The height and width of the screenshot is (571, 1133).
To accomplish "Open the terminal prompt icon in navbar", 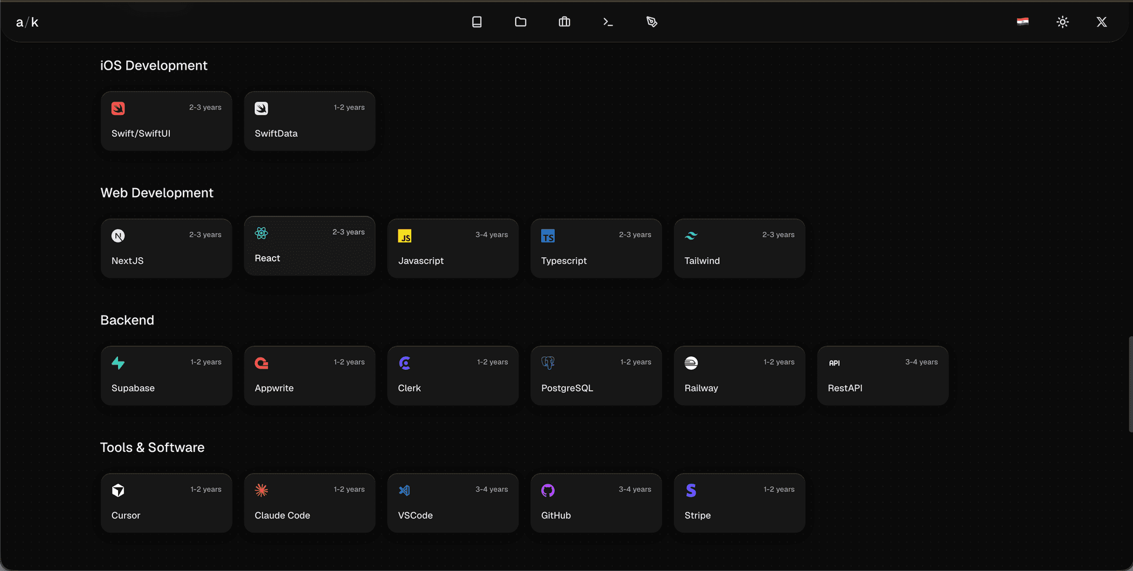I will tap(608, 22).
